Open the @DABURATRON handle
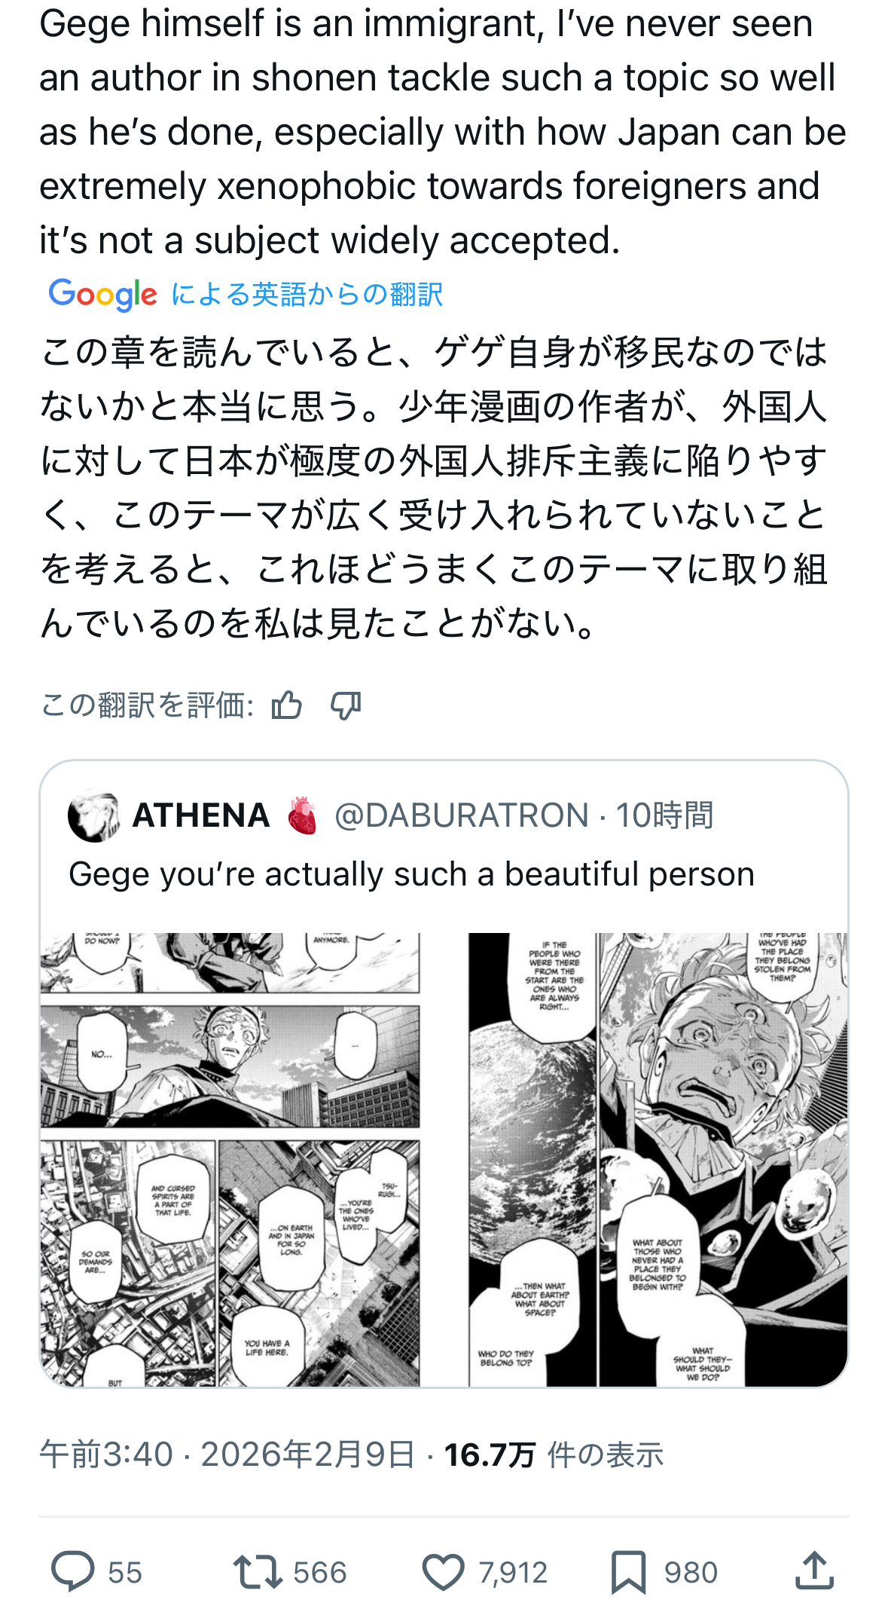 462,815
